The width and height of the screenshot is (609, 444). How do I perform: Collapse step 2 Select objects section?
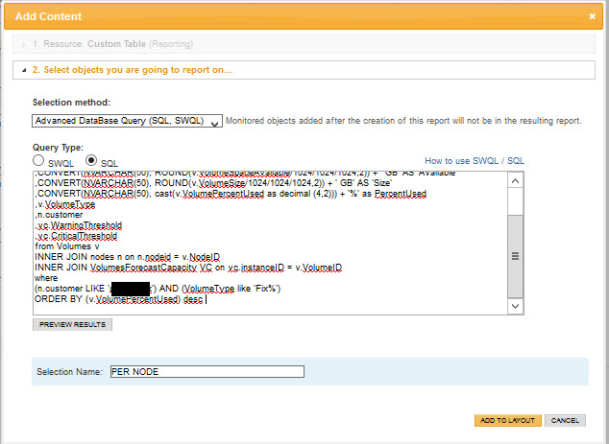[x=304, y=70]
